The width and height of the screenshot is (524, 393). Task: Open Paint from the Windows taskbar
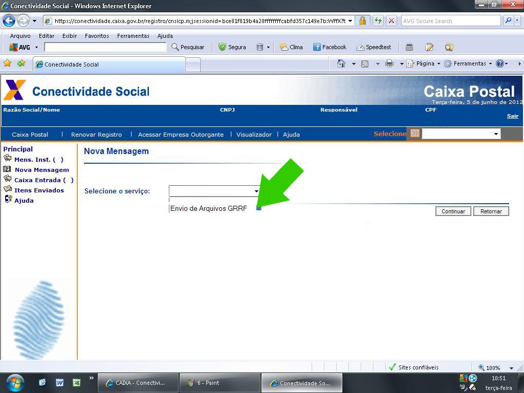coord(220,382)
